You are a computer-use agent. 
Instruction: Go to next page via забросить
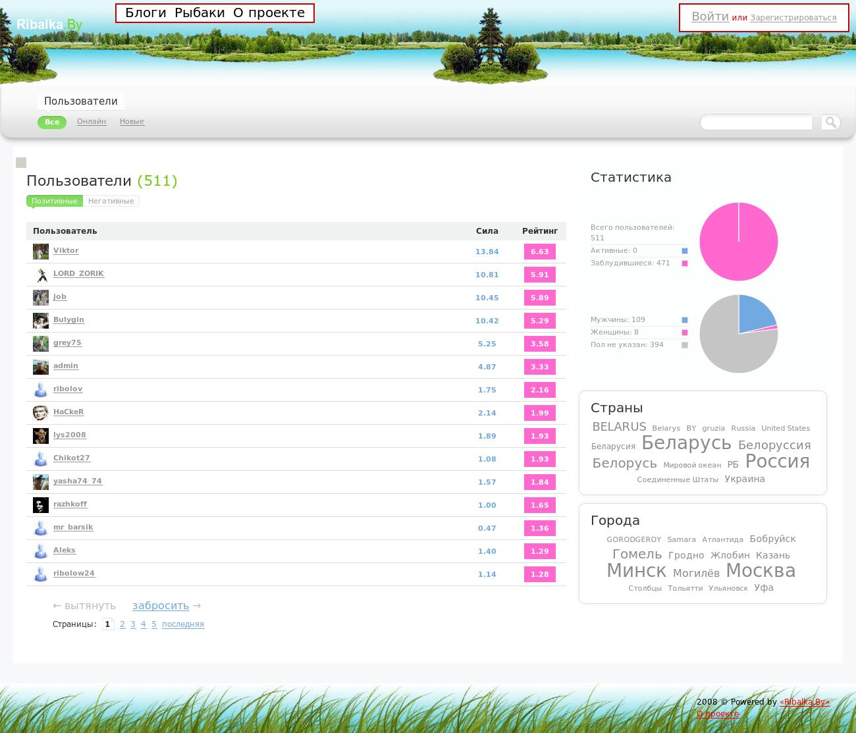161,605
